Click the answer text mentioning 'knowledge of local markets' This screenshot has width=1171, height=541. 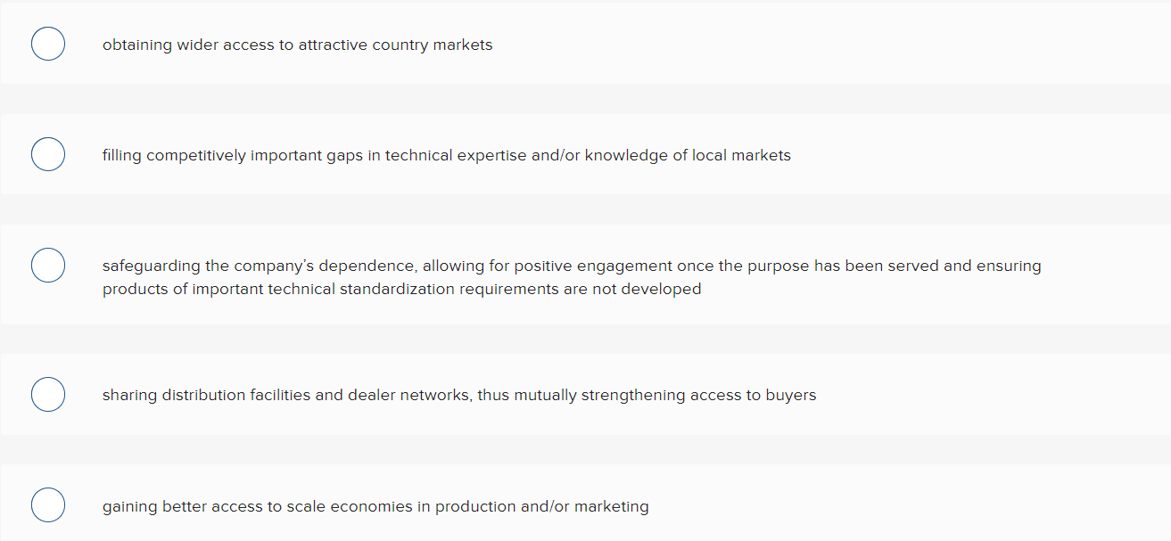click(446, 155)
